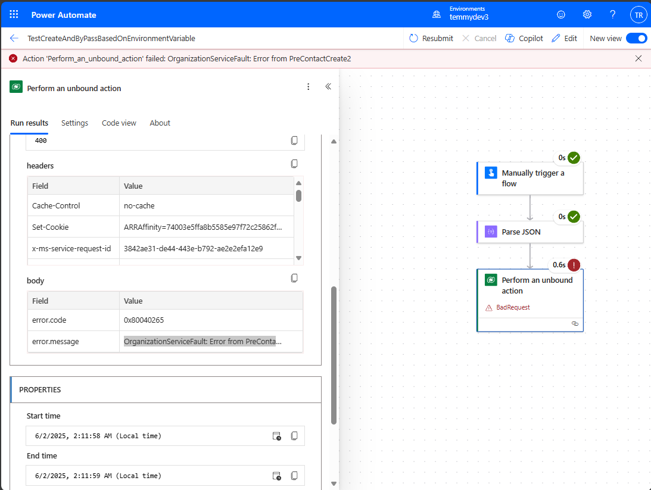Switch to the Code view tab
Viewport: 651px width, 490px height.
(119, 123)
